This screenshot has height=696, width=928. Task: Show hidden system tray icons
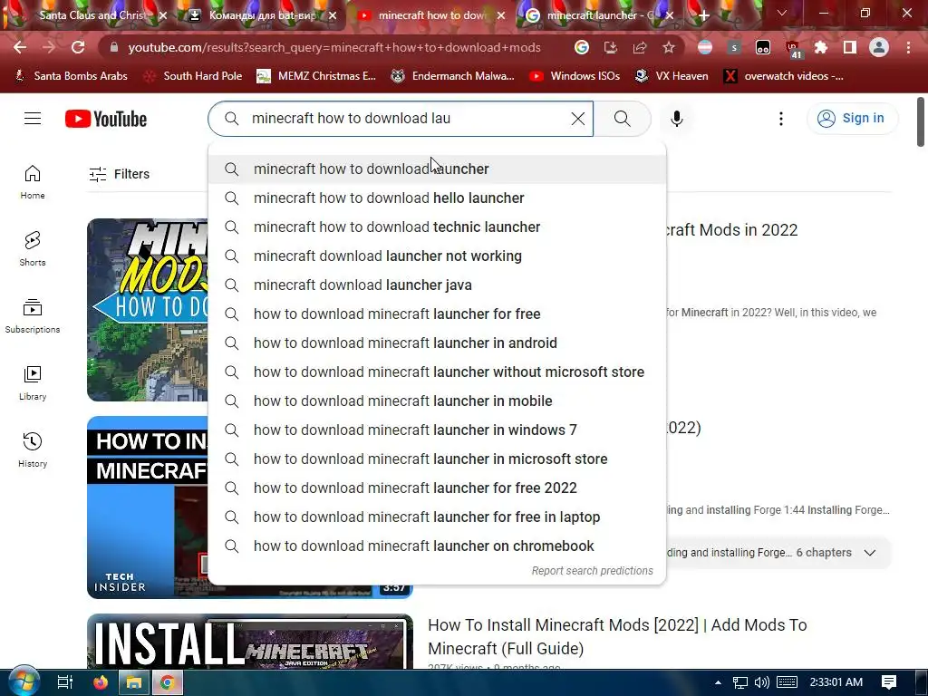[718, 682]
